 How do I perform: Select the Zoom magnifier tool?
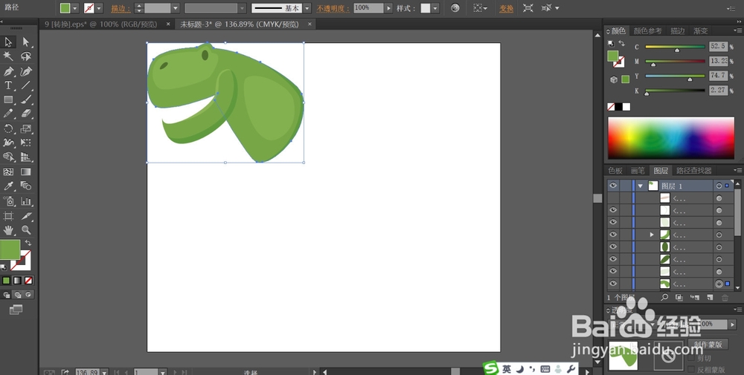click(x=26, y=230)
